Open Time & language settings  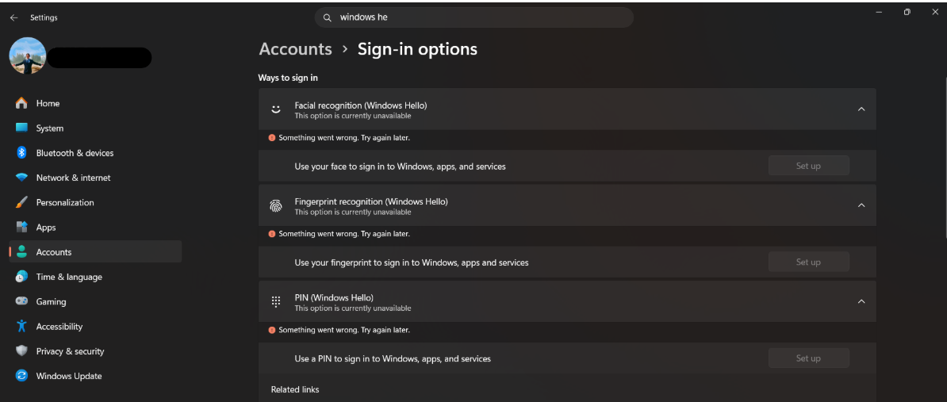[95, 277]
